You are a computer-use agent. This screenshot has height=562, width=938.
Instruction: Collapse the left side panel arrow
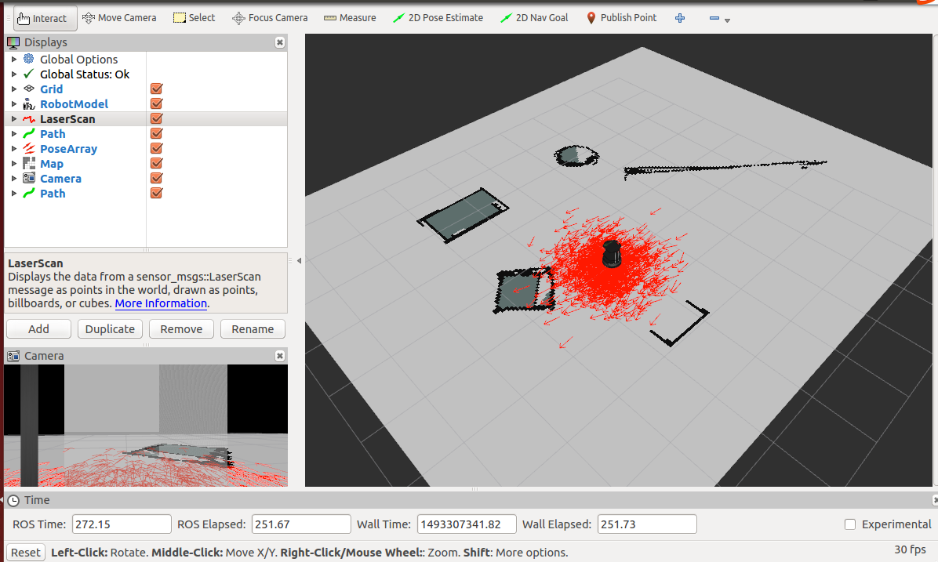click(299, 261)
